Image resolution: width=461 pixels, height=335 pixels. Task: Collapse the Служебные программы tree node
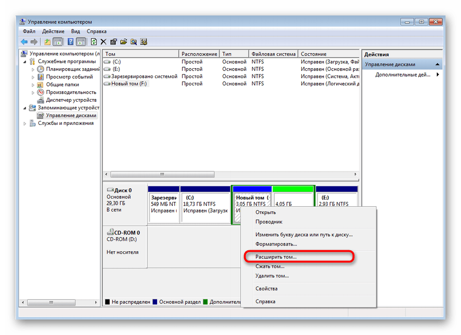click(26, 61)
